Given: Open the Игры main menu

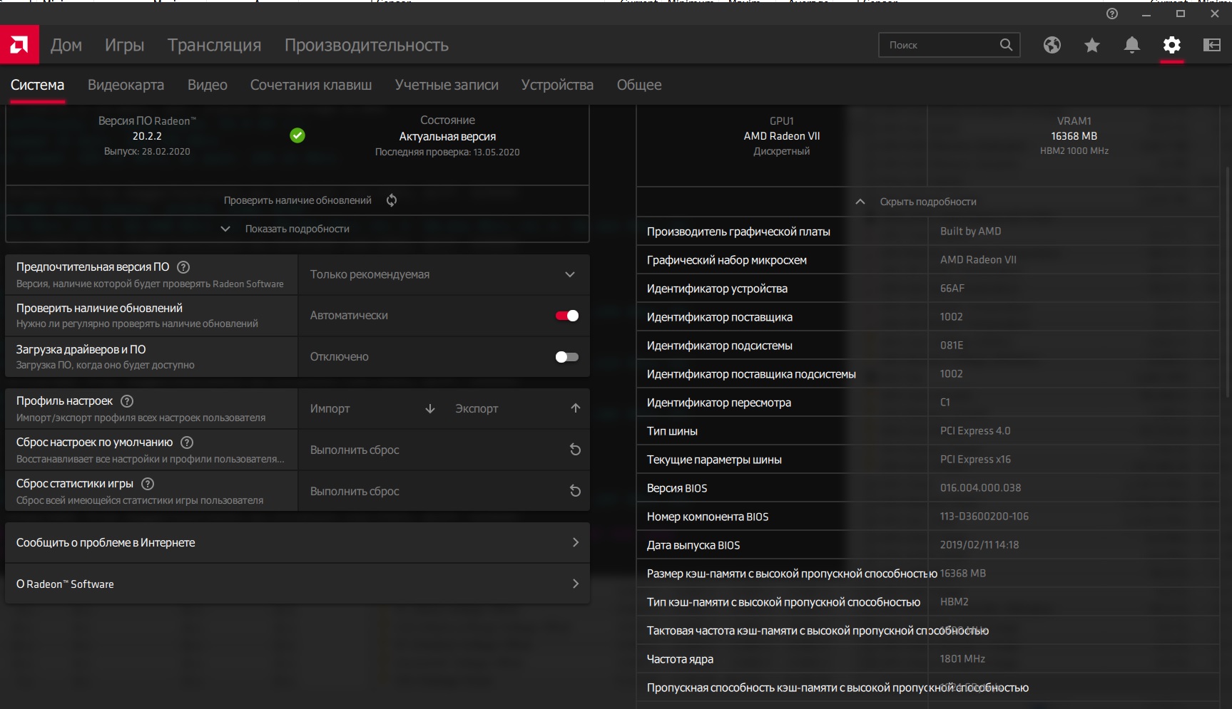Looking at the screenshot, I should pos(125,45).
